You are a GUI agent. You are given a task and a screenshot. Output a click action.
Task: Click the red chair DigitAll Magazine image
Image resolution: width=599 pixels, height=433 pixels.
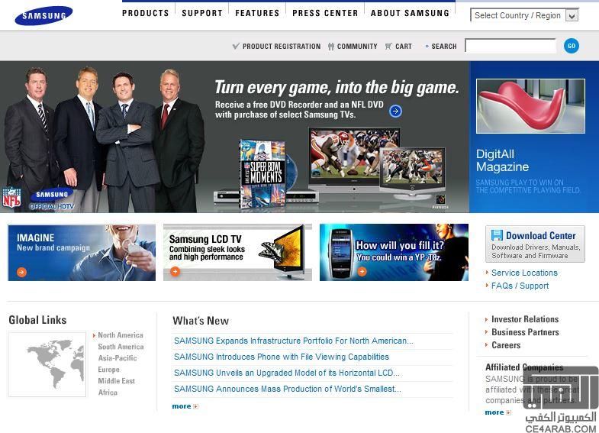point(530,106)
